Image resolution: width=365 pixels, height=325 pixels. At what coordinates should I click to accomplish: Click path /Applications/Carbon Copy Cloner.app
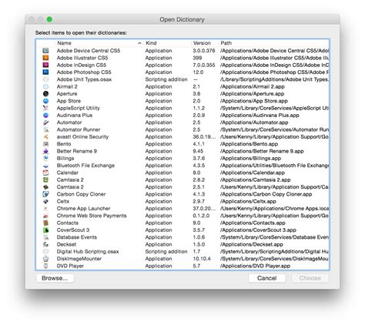point(266,194)
